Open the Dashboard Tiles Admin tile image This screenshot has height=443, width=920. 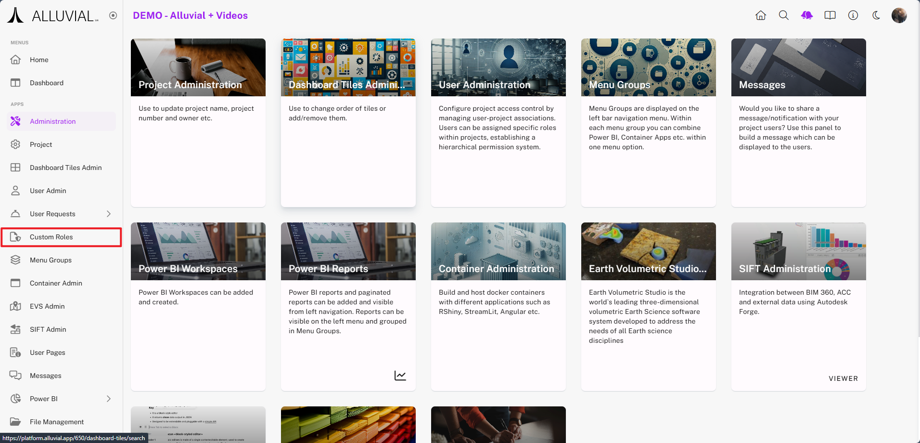(x=348, y=67)
